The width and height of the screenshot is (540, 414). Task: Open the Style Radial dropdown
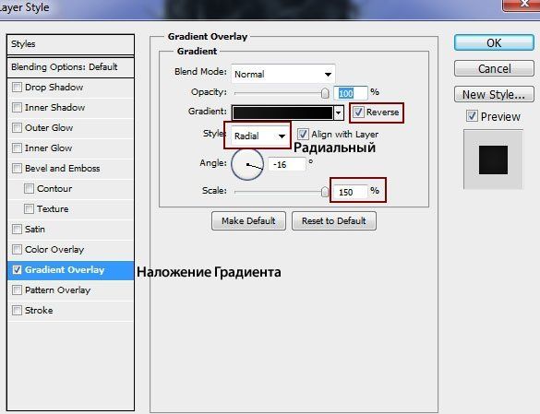[x=259, y=136]
